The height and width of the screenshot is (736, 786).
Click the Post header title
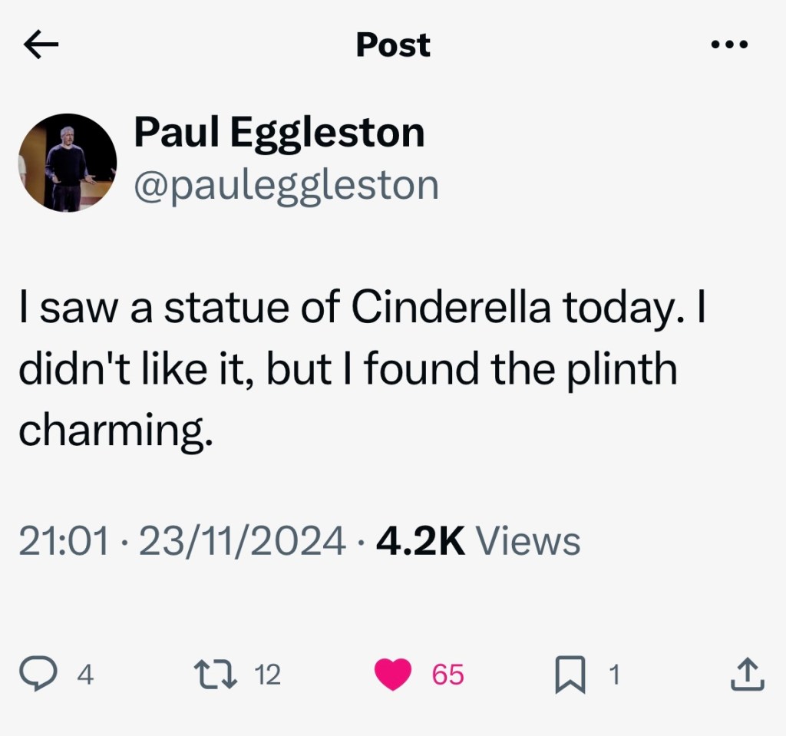click(393, 45)
